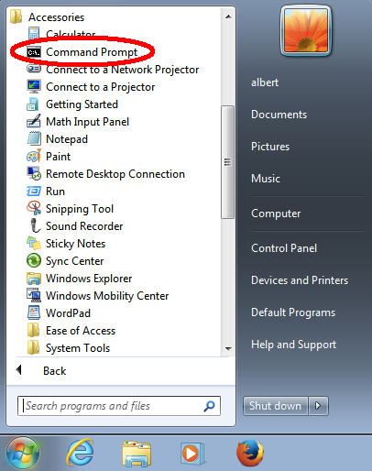The width and height of the screenshot is (372, 471).
Task: Open Control Panel from right pane
Action: (284, 248)
